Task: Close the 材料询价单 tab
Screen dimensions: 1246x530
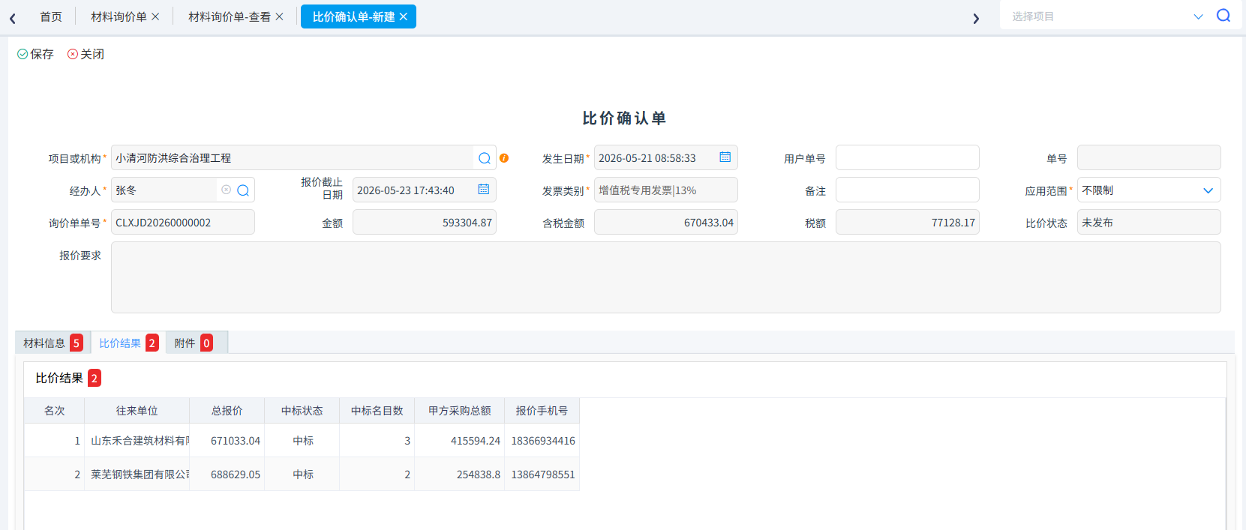Action: 155,16
